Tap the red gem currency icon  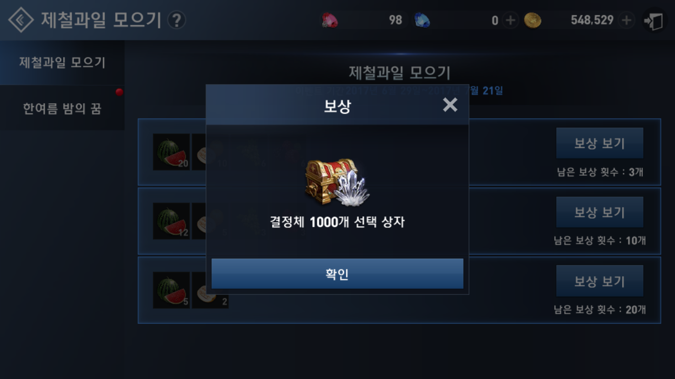(x=330, y=21)
